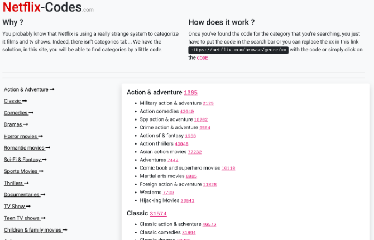Click Action & adventure code 1365
Screen dimensions: 374x240
tap(190, 93)
